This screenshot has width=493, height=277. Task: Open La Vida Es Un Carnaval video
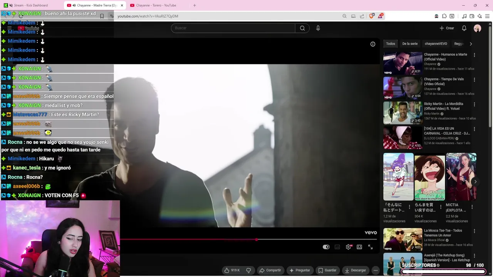click(x=402, y=137)
